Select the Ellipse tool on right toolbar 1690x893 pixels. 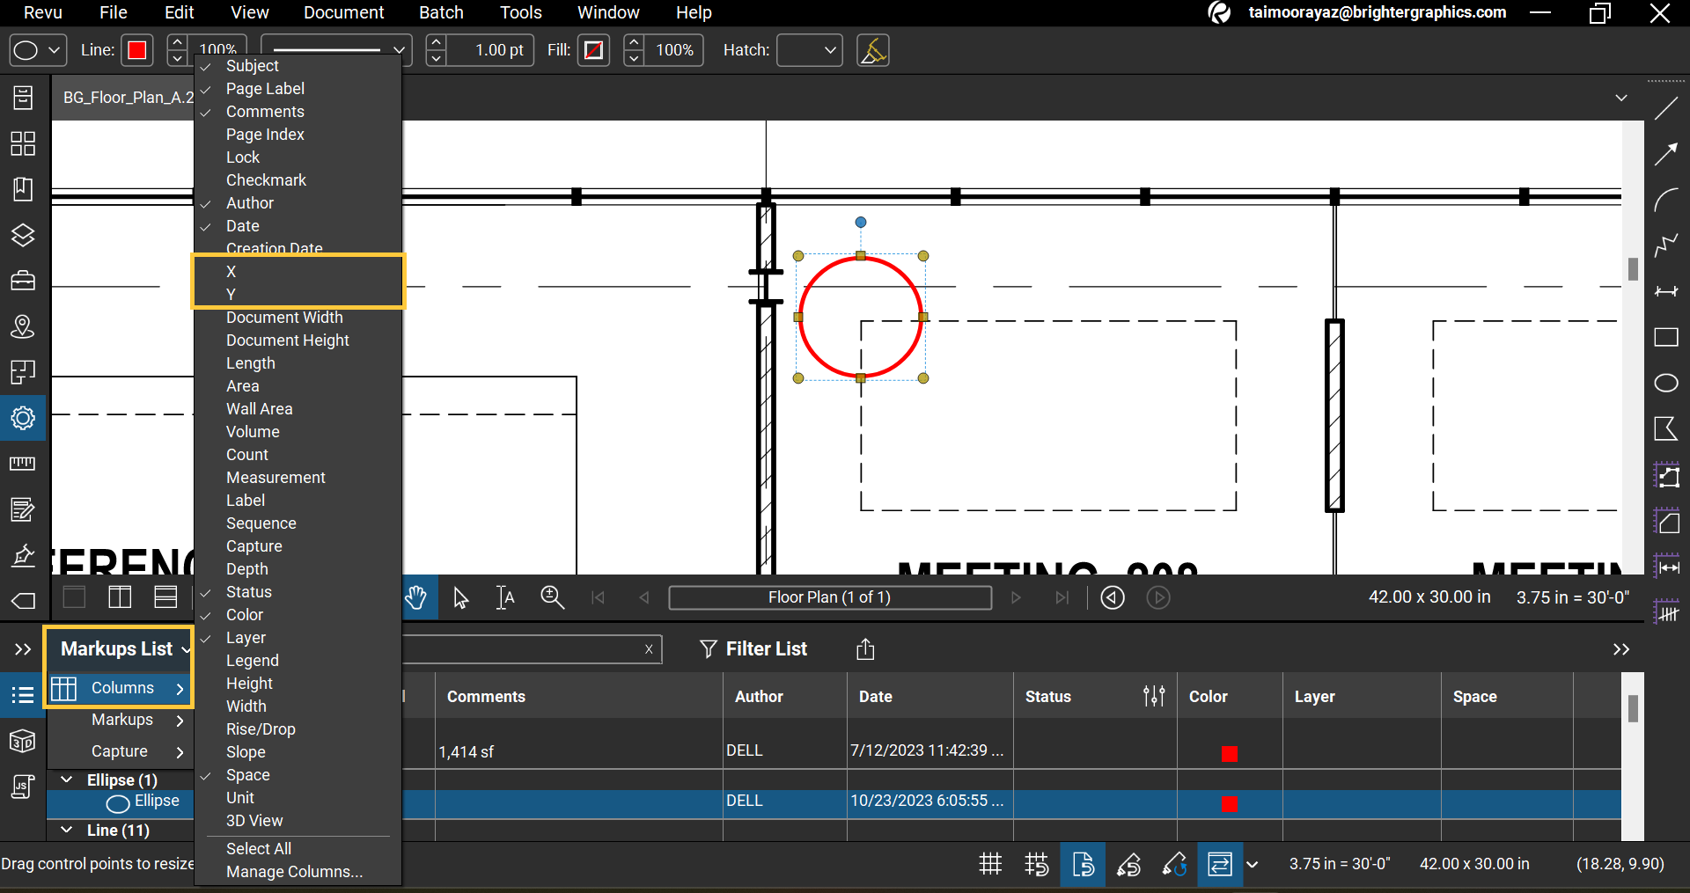[x=1668, y=383]
